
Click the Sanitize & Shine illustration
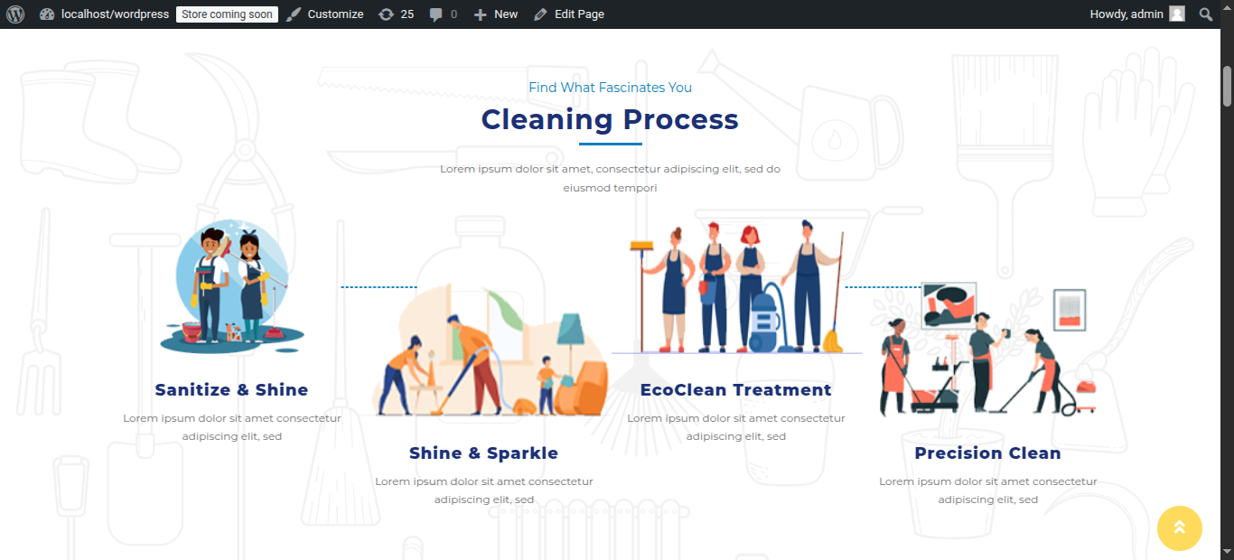coord(232,286)
